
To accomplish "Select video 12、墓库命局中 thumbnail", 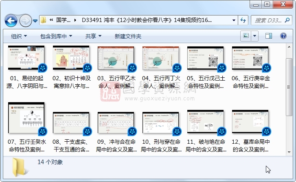I will pos(250,122).
